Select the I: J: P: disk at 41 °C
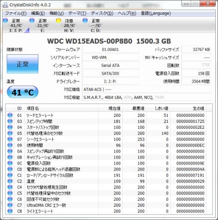 pos(16,25)
